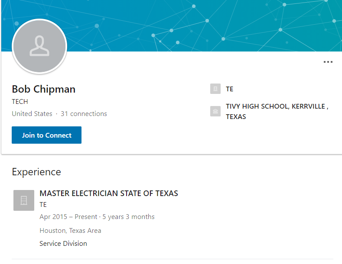Viewport: 342px width, 264px height.
Task: Open the three-dot more options menu
Action: (328, 62)
